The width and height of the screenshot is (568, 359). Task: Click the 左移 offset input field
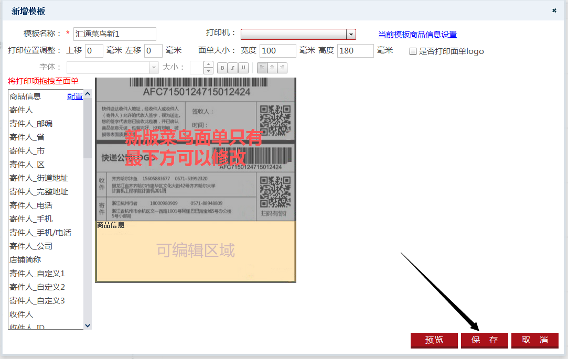pyautogui.click(x=153, y=51)
